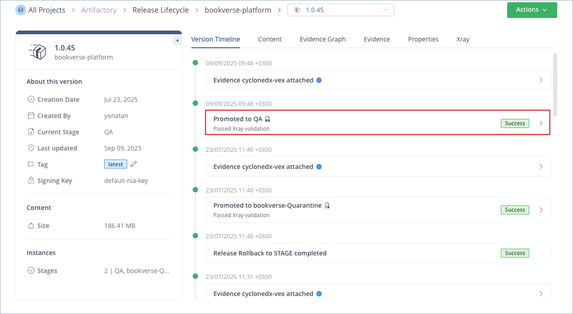Click the Signing Key lock icon
This screenshot has height=314, width=573.
coord(31,181)
